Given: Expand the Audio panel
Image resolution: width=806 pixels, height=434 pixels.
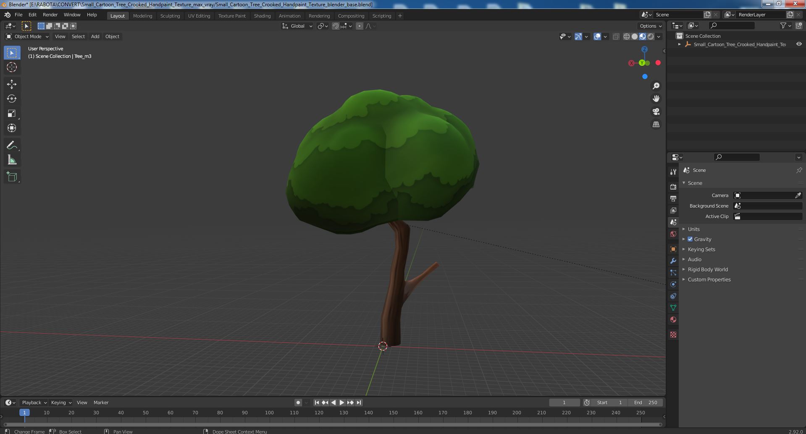Looking at the screenshot, I should 694,259.
